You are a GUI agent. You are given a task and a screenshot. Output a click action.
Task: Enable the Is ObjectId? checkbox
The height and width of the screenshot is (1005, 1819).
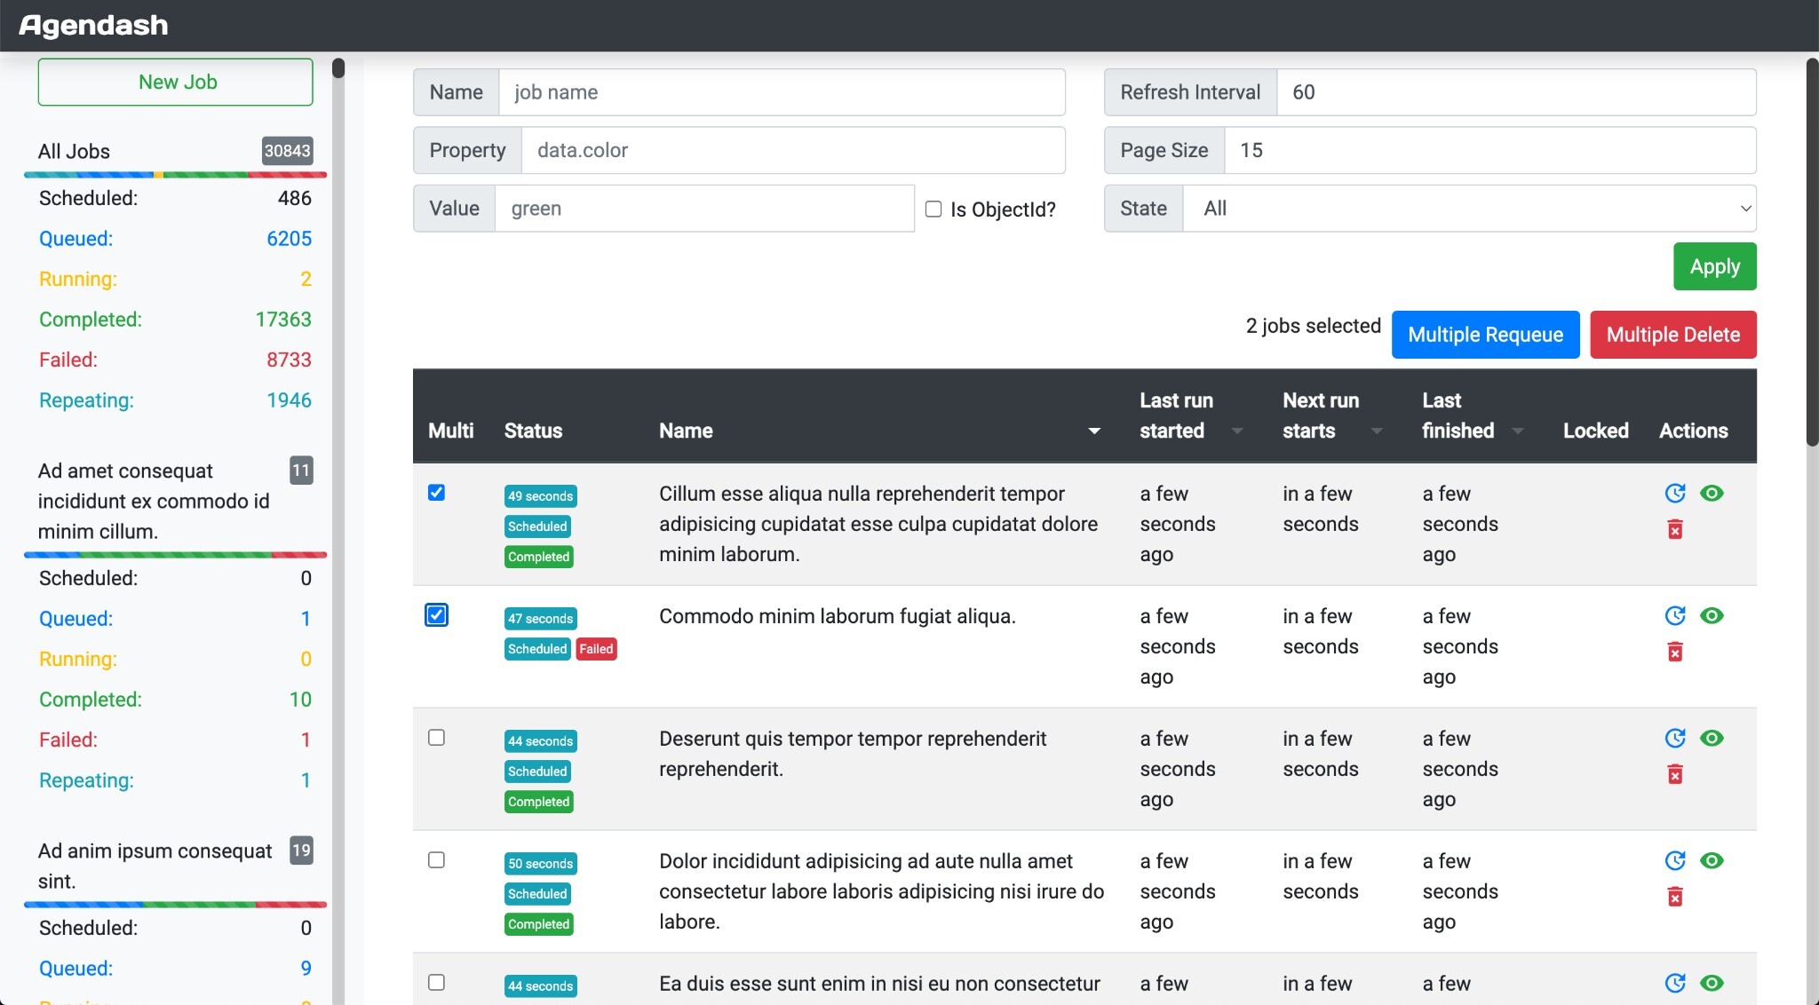933,210
